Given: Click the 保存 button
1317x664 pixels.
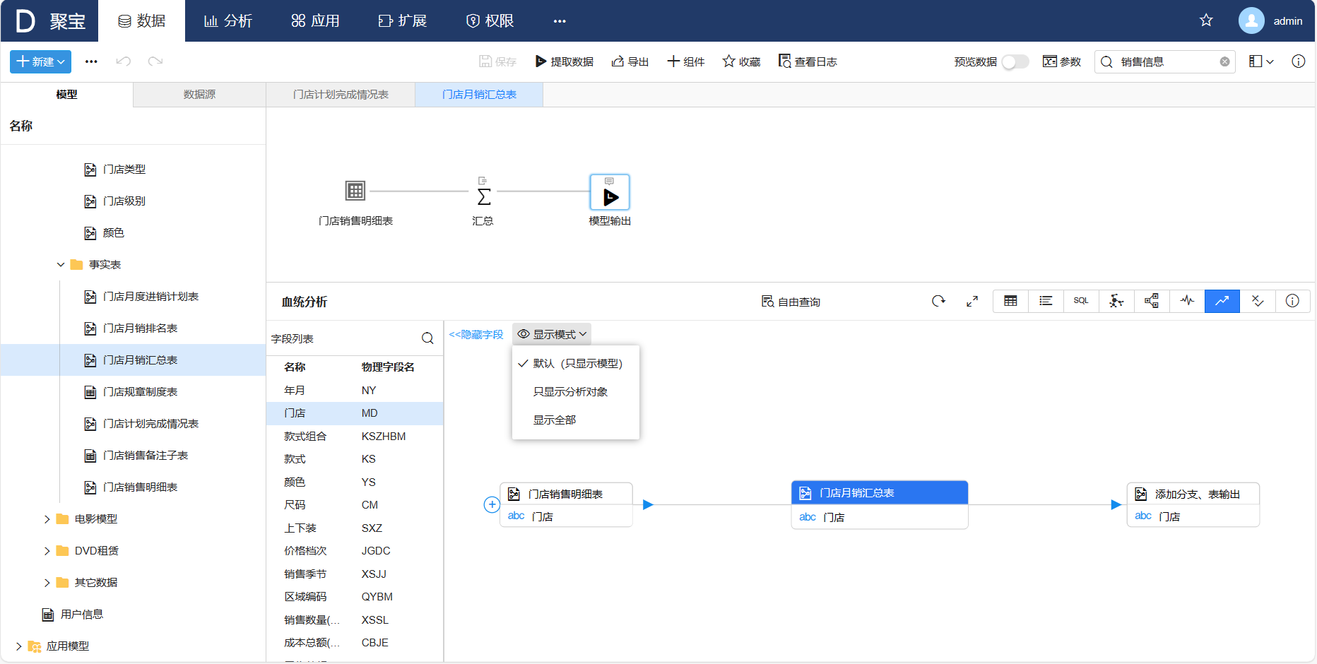Looking at the screenshot, I should tap(498, 61).
